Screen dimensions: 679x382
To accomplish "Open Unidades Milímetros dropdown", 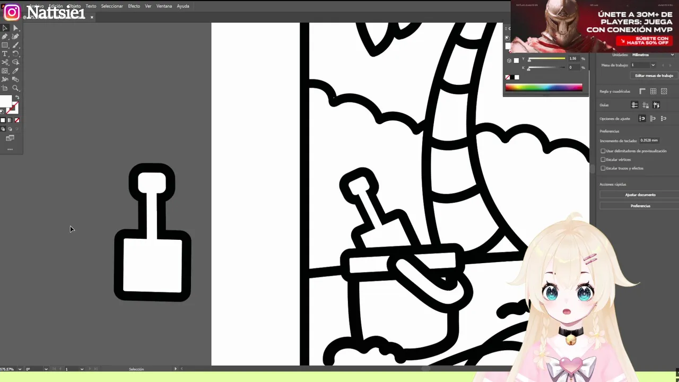I will pyautogui.click(x=652, y=55).
